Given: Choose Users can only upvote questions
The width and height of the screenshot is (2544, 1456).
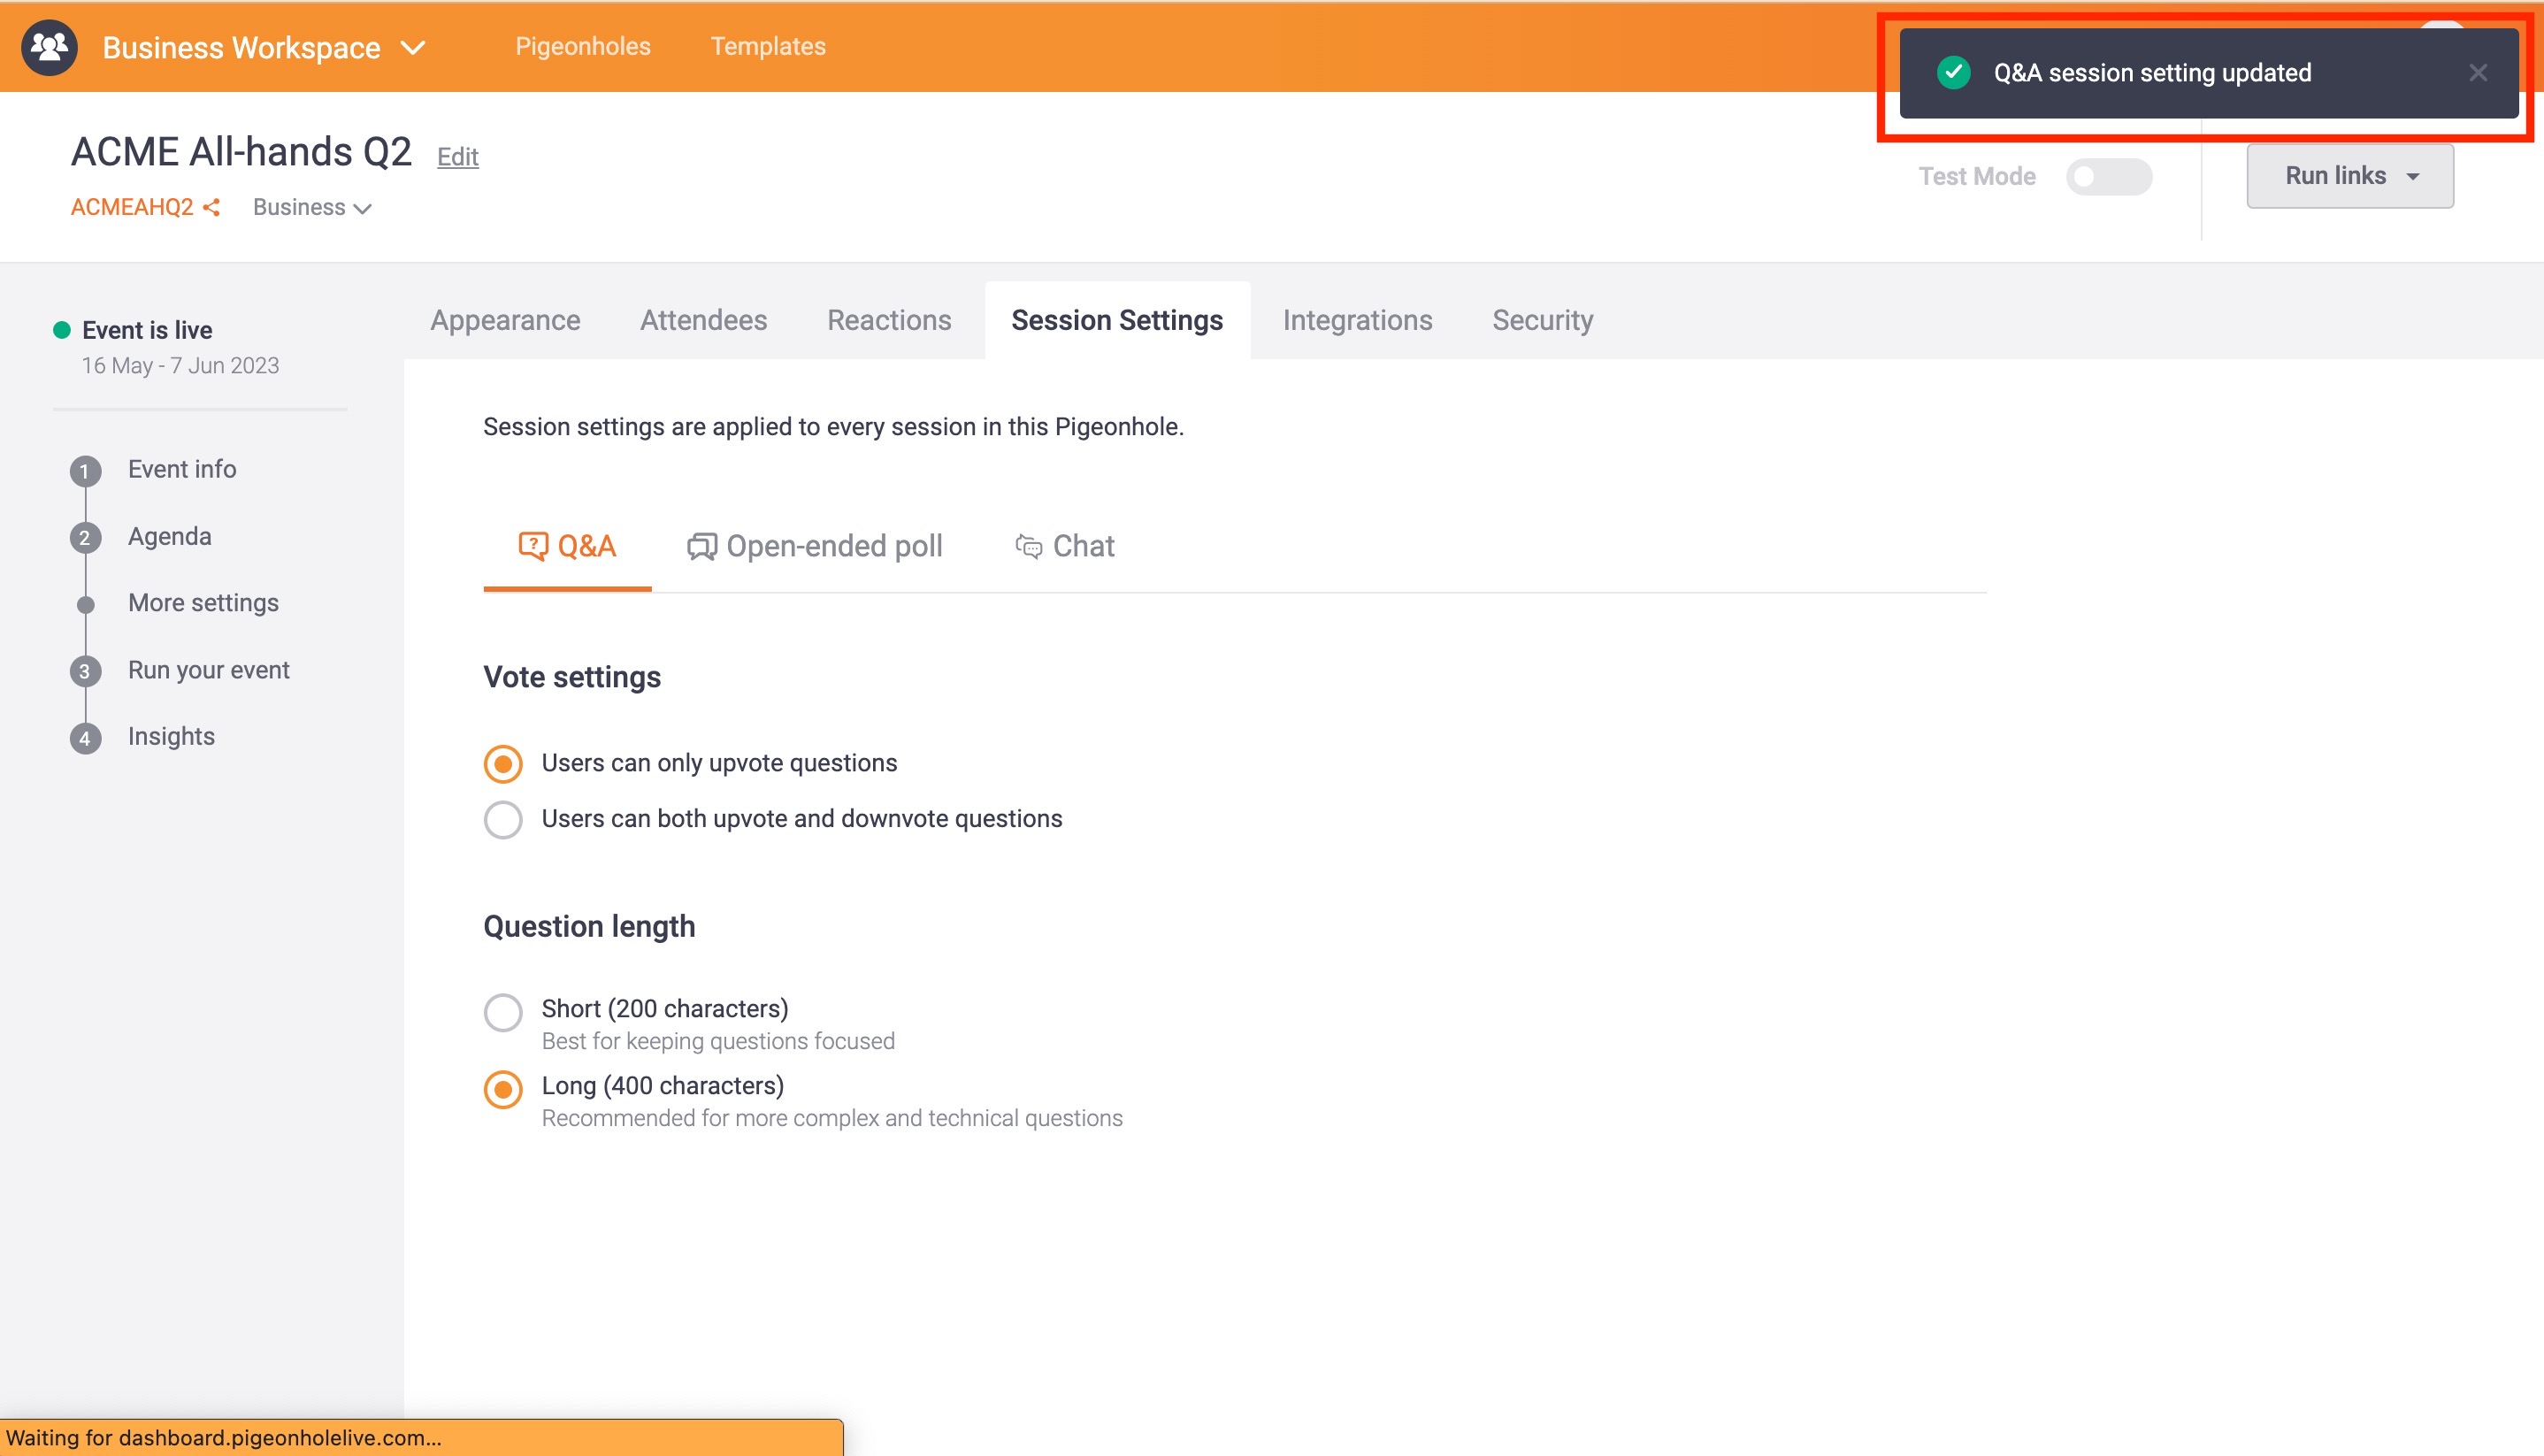Looking at the screenshot, I should (503, 764).
